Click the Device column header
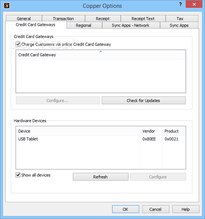This screenshot has height=219, width=205. 78,131
